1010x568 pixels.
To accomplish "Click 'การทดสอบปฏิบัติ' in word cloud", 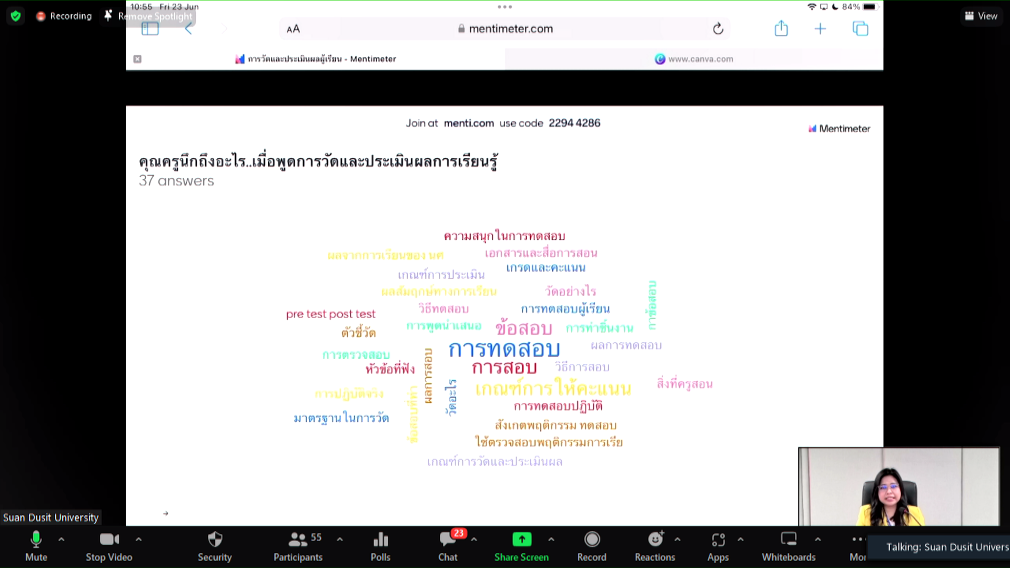I will coord(558,407).
